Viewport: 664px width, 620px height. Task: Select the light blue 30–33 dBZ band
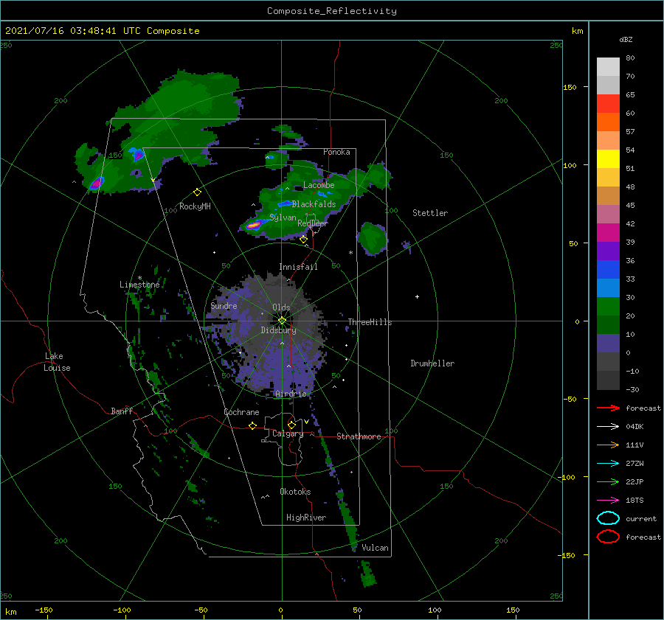pos(608,288)
